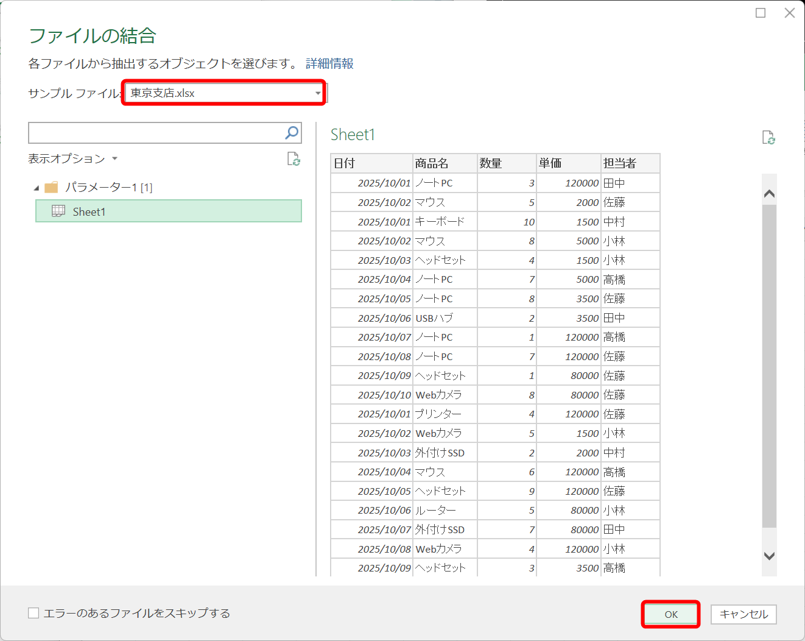Enable the エラーのあるファイルをスキップする checkbox

33,613
